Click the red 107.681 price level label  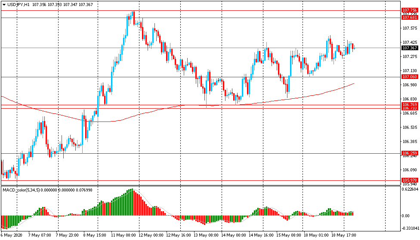(x=410, y=18)
